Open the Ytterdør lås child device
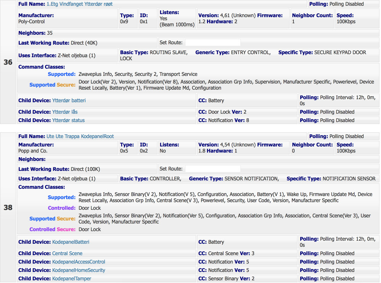 [65, 112]
